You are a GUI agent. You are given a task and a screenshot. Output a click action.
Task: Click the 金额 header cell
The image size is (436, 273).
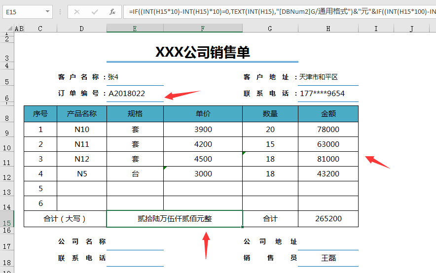click(328, 114)
